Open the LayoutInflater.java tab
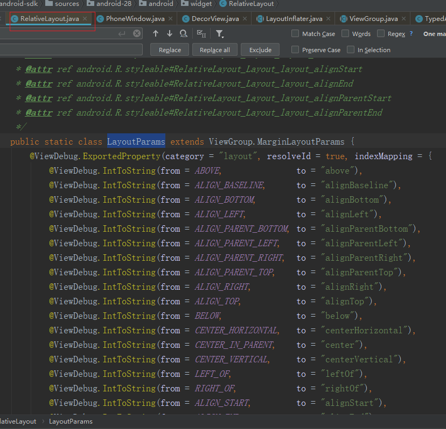This screenshot has height=429, width=446. click(x=294, y=19)
